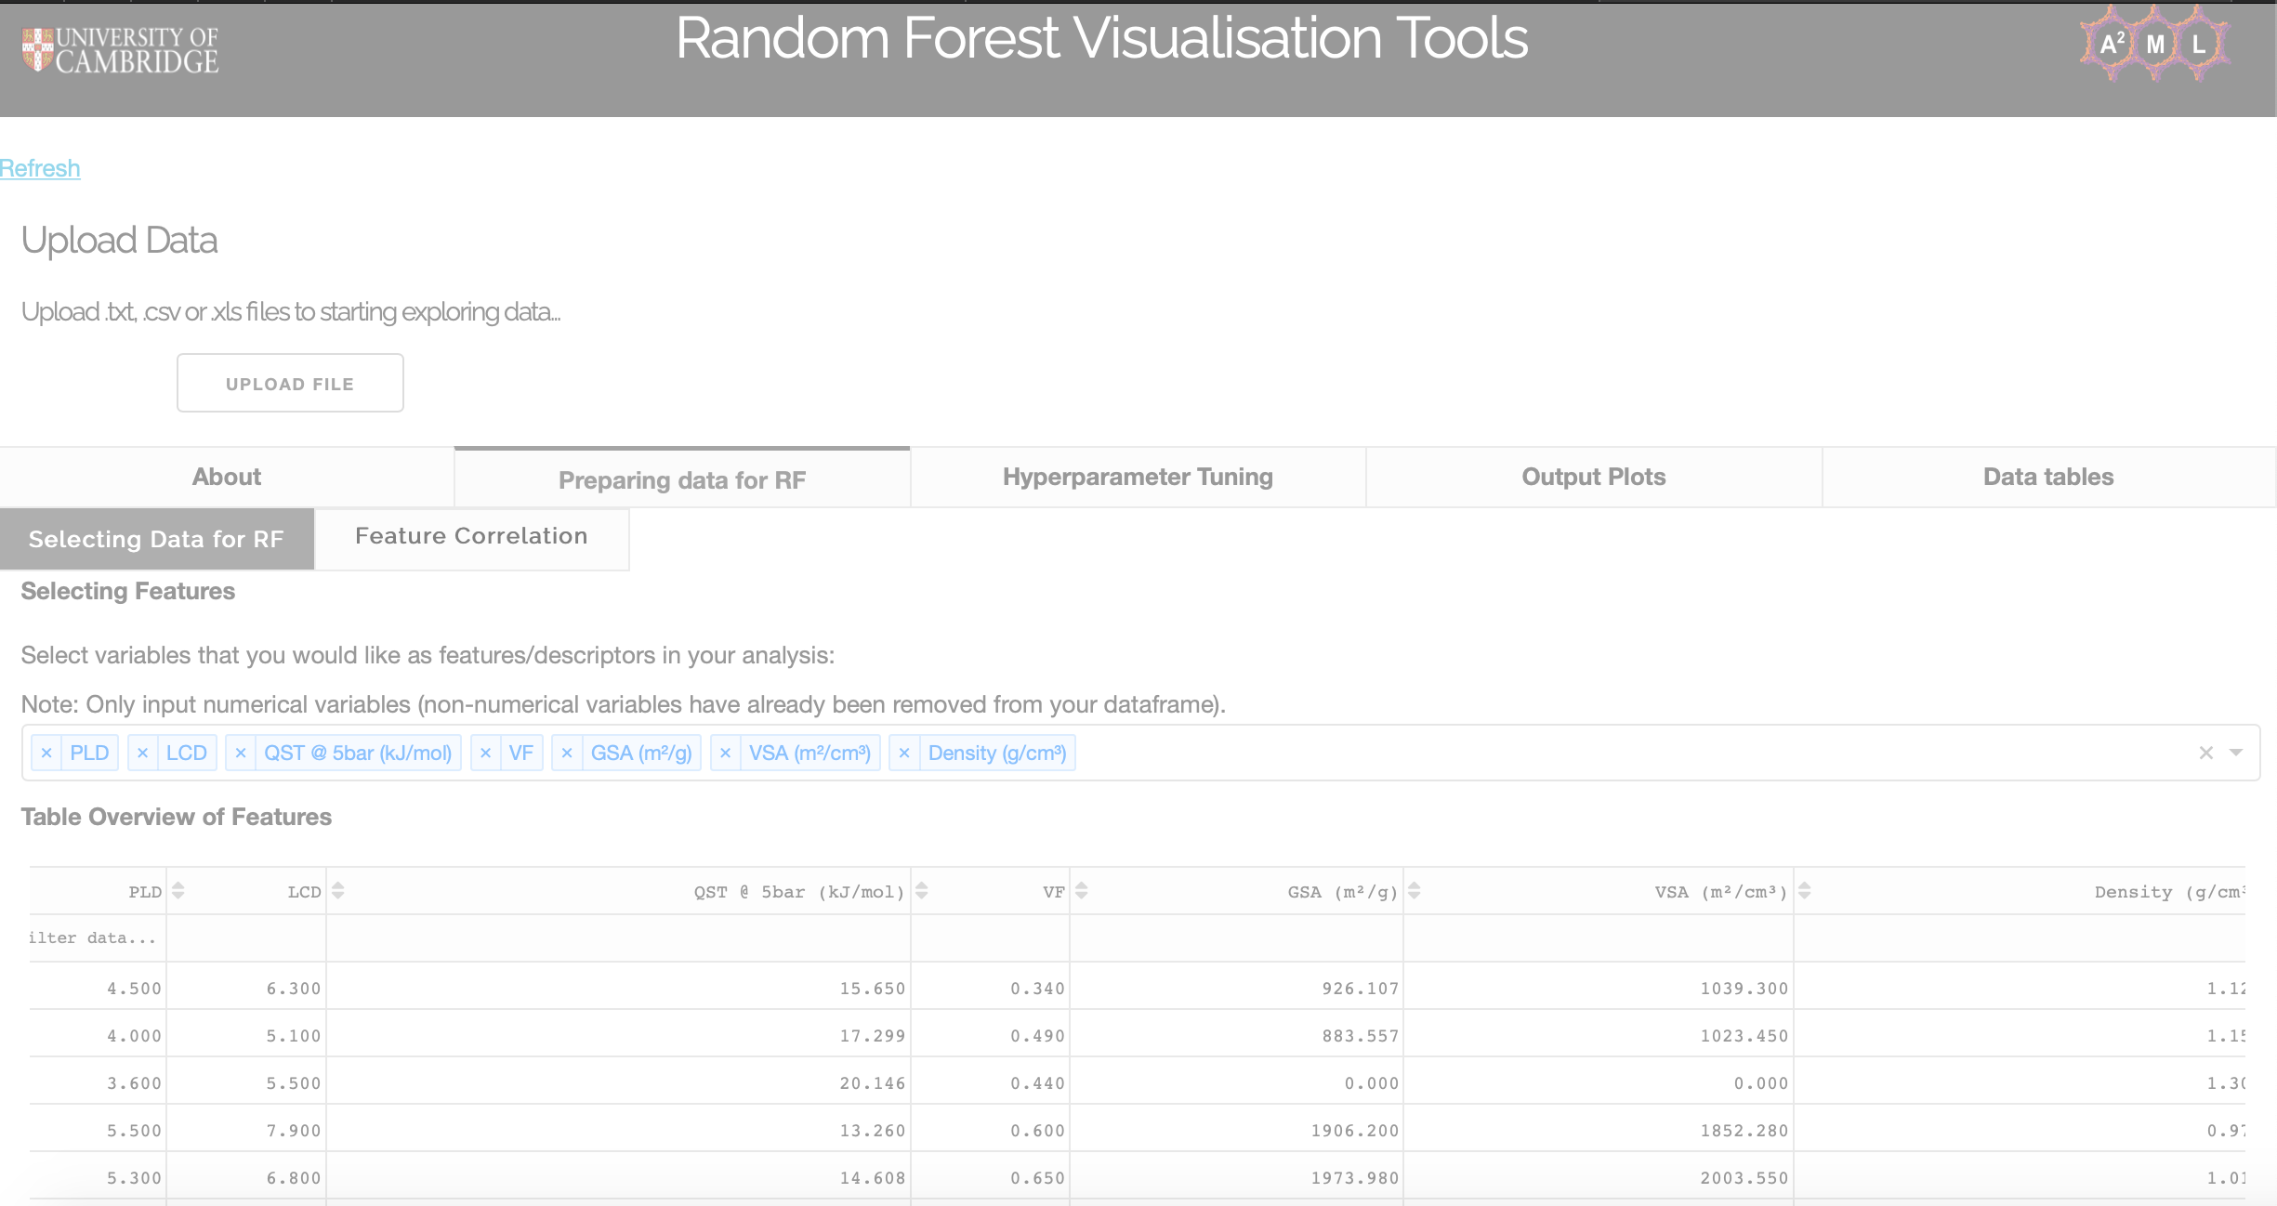Viewport: 2277px width, 1206px height.
Task: Click the PLD filter data input
Action: pyautogui.click(x=97, y=937)
